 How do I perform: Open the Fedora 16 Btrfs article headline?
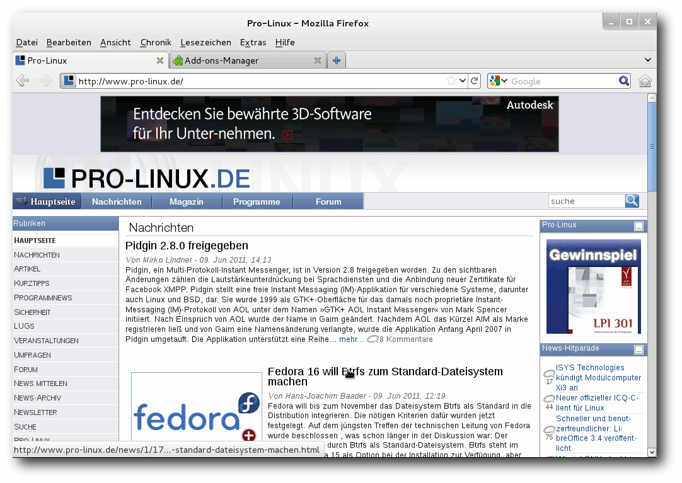(x=385, y=376)
